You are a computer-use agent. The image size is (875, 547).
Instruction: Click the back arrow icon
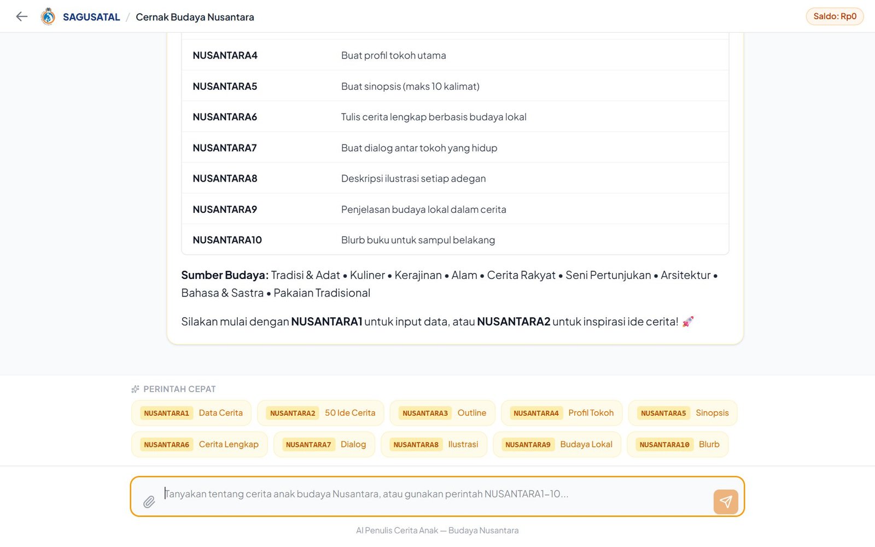coord(22,16)
